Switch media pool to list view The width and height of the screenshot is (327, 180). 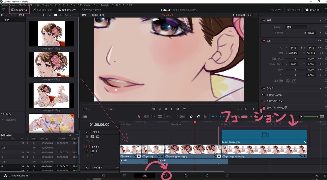(61, 15)
